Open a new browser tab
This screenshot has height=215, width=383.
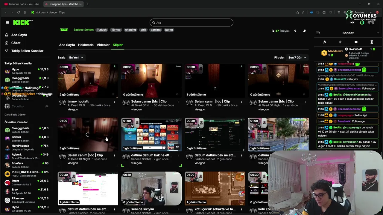click(88, 4)
